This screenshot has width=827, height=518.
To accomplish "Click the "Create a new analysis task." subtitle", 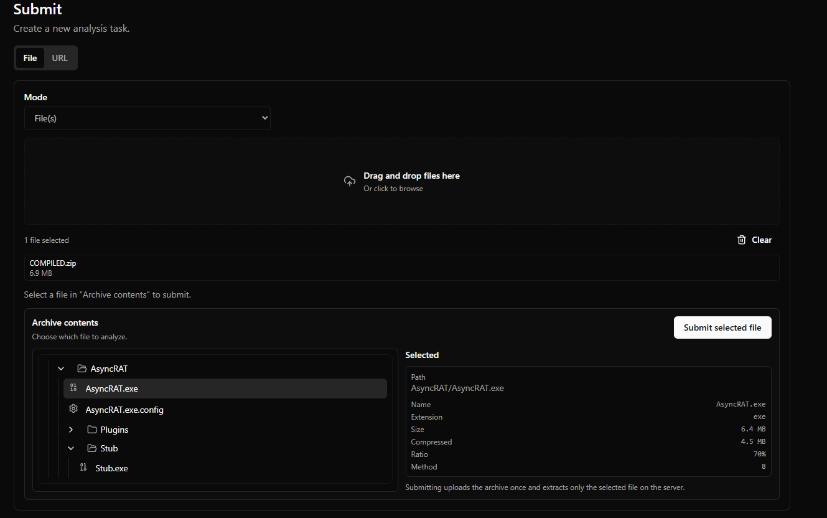I will coord(72,29).
